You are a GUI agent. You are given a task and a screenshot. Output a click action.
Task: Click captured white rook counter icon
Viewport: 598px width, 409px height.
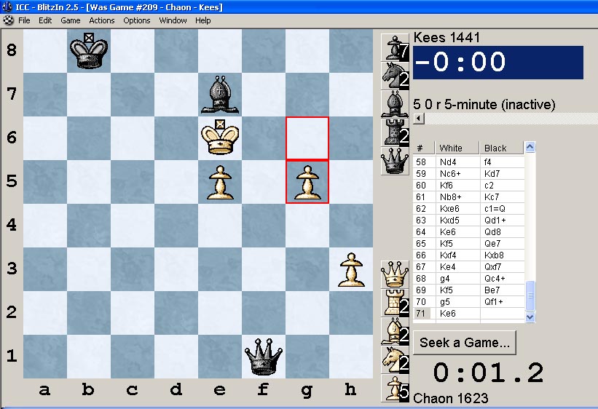(395, 303)
